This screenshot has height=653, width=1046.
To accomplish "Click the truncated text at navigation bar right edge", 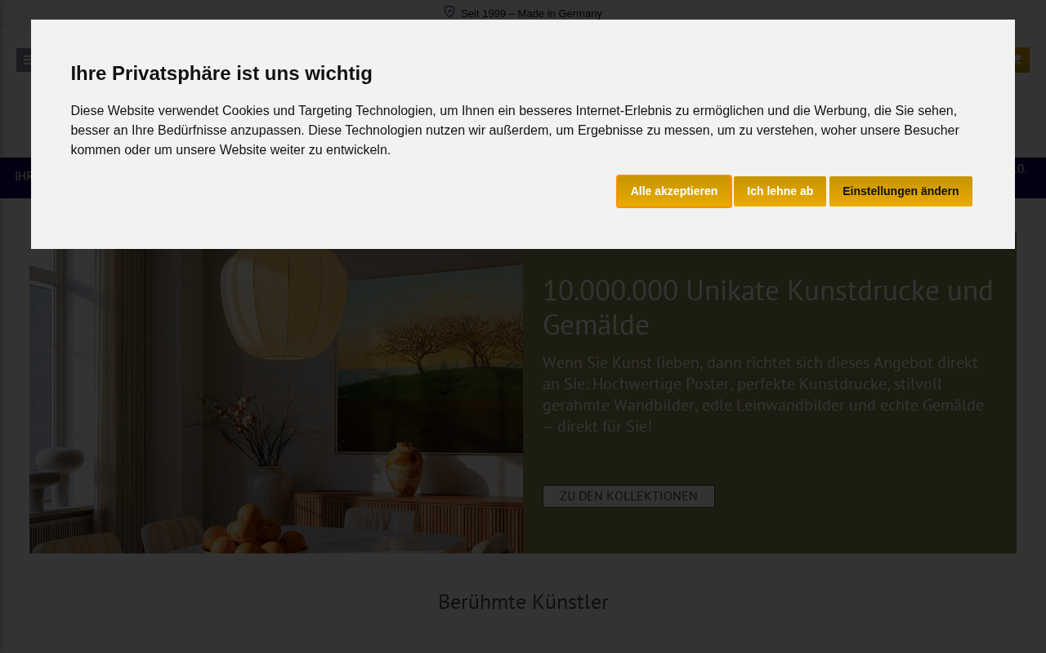I will click(x=1021, y=169).
